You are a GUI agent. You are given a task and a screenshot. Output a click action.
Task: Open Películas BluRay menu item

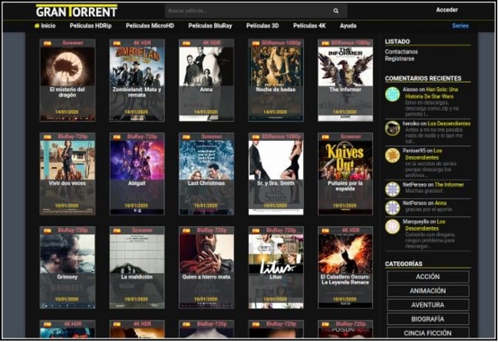tap(211, 26)
